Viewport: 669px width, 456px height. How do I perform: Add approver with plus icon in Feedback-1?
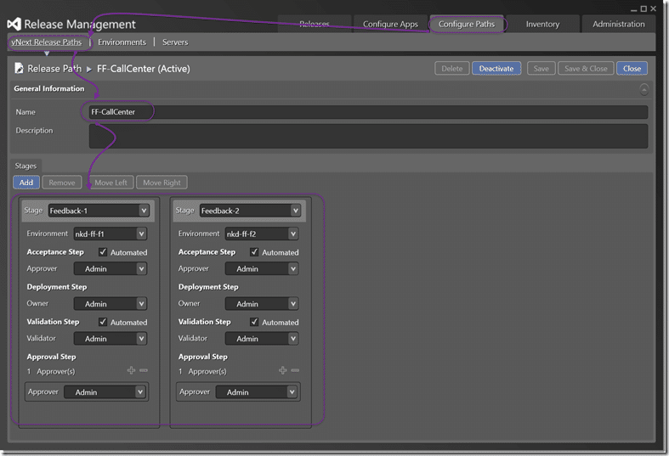(x=132, y=370)
